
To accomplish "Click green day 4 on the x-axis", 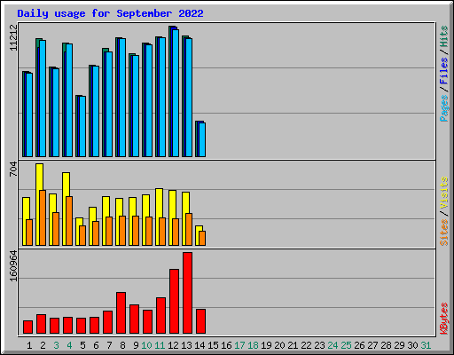I will point(69,345).
